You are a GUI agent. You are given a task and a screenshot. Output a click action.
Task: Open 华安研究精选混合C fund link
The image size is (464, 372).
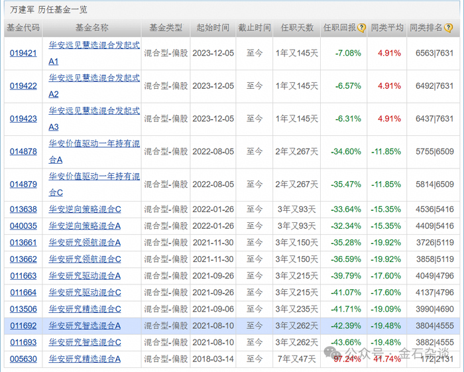click(x=85, y=309)
